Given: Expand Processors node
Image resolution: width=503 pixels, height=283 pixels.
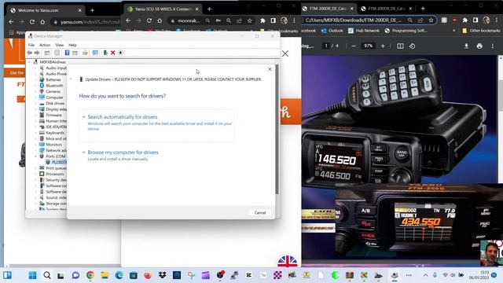Looking at the screenshot, I should coord(36,174).
